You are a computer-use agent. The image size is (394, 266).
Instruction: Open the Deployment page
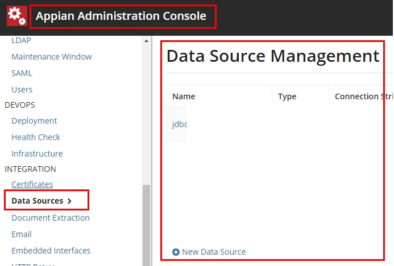click(x=34, y=121)
